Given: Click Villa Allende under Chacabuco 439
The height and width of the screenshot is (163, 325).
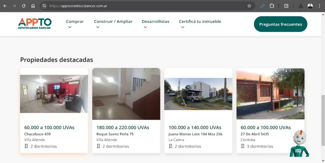Looking at the screenshot, I should click(34, 140).
